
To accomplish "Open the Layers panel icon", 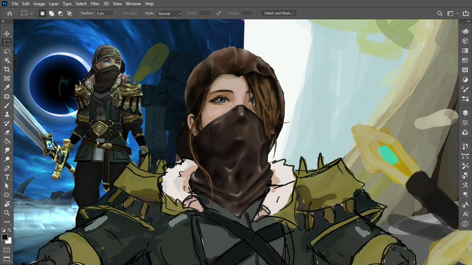I will [465, 113].
